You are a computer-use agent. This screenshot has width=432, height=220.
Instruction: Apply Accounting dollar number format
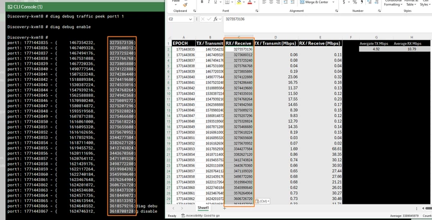click(x=344, y=2)
